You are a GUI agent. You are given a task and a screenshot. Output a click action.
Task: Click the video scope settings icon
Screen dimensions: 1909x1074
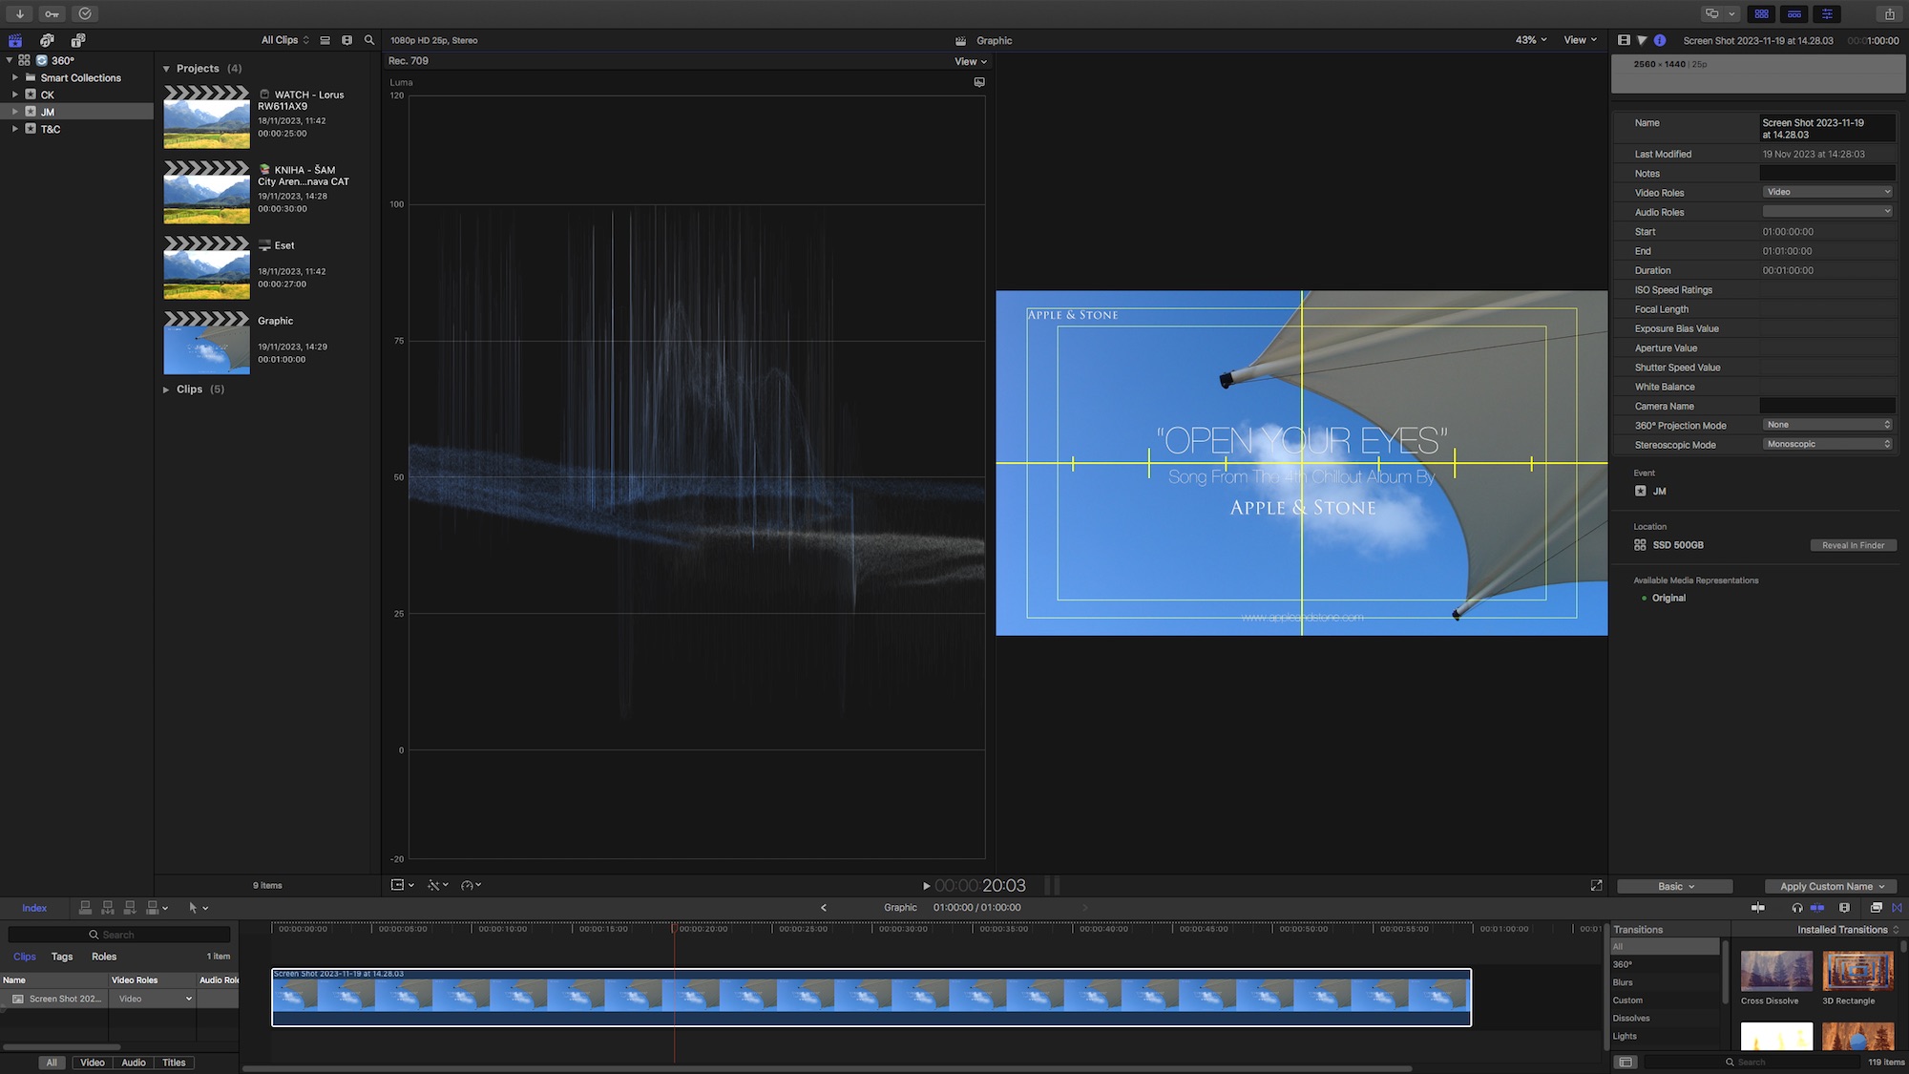click(x=979, y=82)
